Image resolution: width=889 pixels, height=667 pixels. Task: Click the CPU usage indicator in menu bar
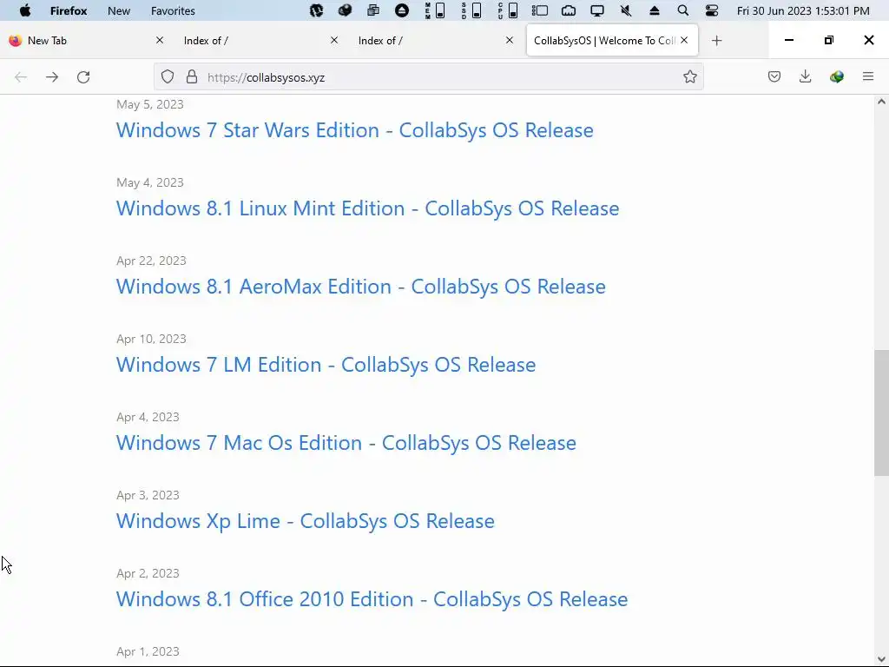[x=507, y=10]
